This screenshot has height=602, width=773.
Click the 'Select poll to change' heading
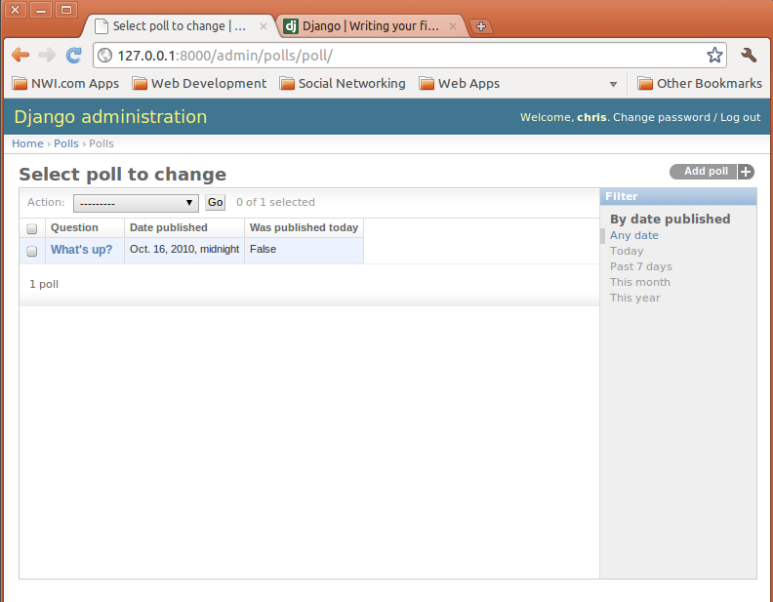pyautogui.click(x=122, y=175)
